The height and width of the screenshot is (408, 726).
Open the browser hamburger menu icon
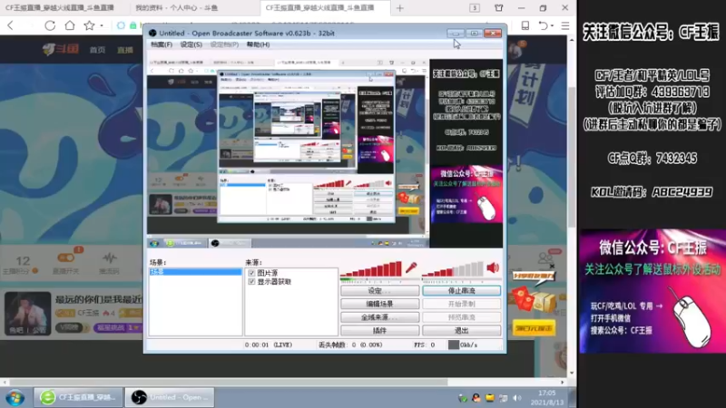pos(565,25)
